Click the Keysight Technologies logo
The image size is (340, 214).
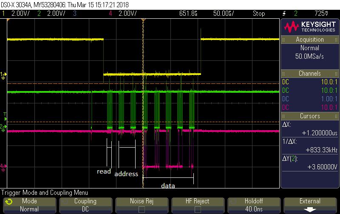point(310,27)
